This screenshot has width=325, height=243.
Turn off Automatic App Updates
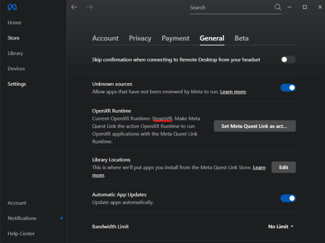click(x=288, y=198)
